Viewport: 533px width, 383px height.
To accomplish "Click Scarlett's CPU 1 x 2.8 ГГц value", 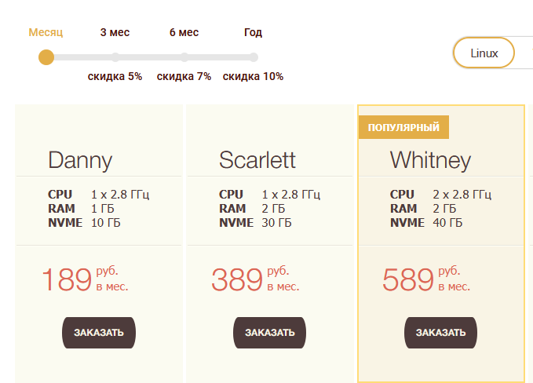I will click(291, 195).
